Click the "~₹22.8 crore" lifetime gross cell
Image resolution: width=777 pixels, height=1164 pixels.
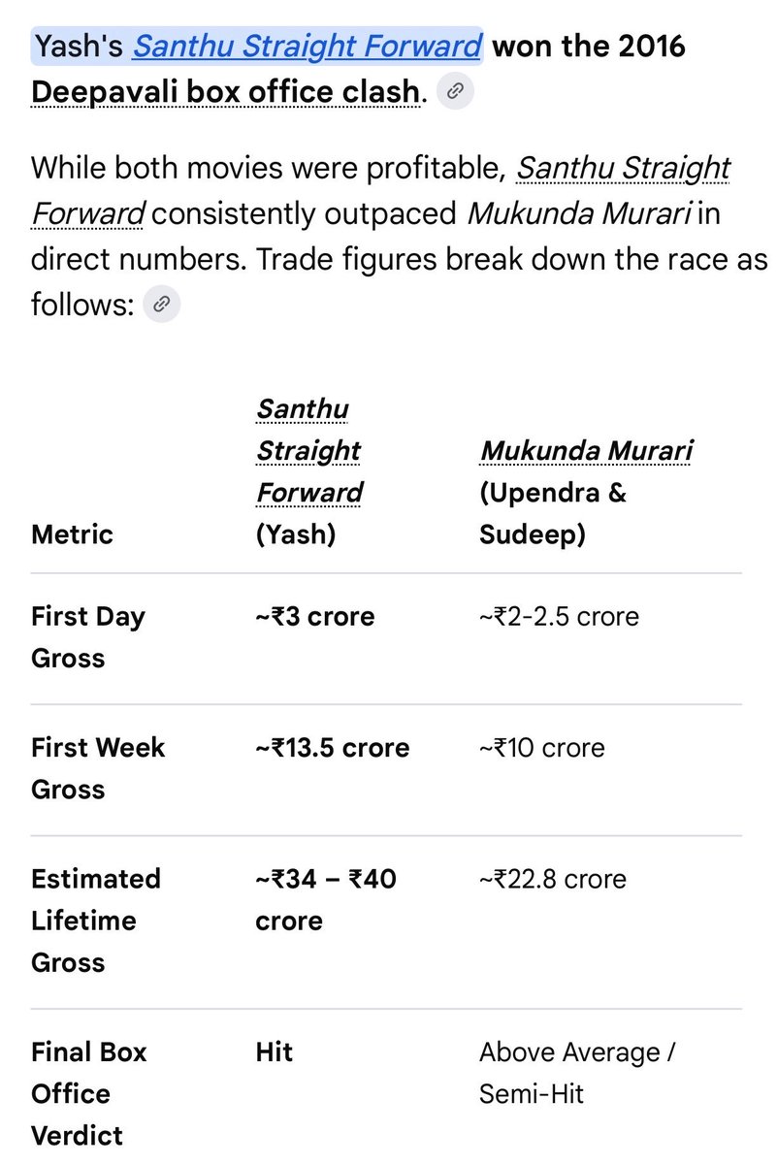pos(553,879)
